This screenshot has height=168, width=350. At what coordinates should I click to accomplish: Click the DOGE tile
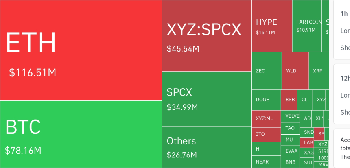tap(266, 100)
